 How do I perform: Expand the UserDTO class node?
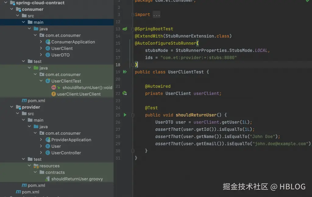(x=41, y=55)
